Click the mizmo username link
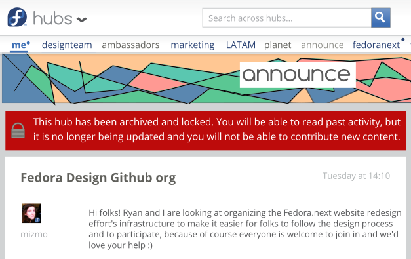The image size is (411, 259). (34, 234)
